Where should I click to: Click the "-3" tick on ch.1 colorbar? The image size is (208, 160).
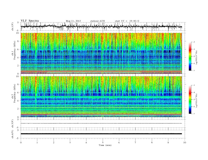pos(194,42)
